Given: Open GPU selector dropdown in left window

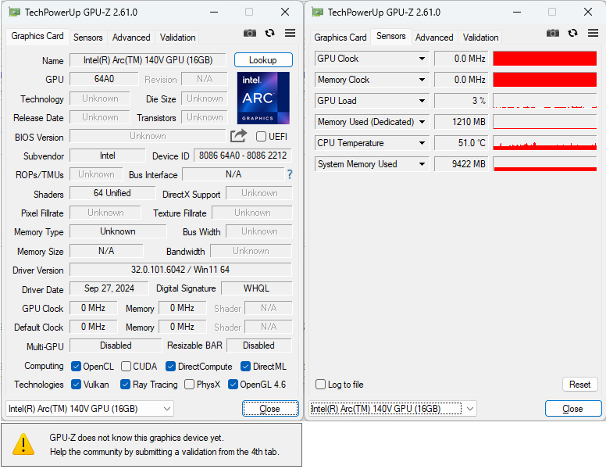Looking at the screenshot, I should pyautogui.click(x=90, y=409).
